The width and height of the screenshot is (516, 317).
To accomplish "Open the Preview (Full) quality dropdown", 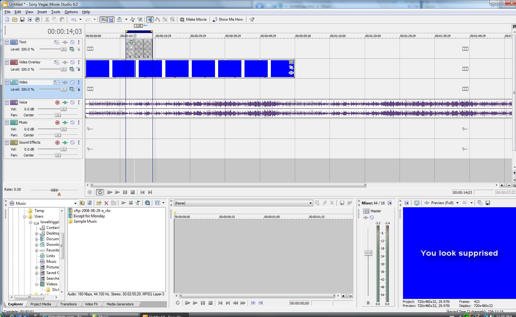I will click(457, 203).
